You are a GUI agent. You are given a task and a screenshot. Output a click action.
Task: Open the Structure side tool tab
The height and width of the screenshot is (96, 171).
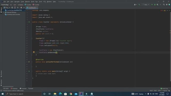coord(1,74)
